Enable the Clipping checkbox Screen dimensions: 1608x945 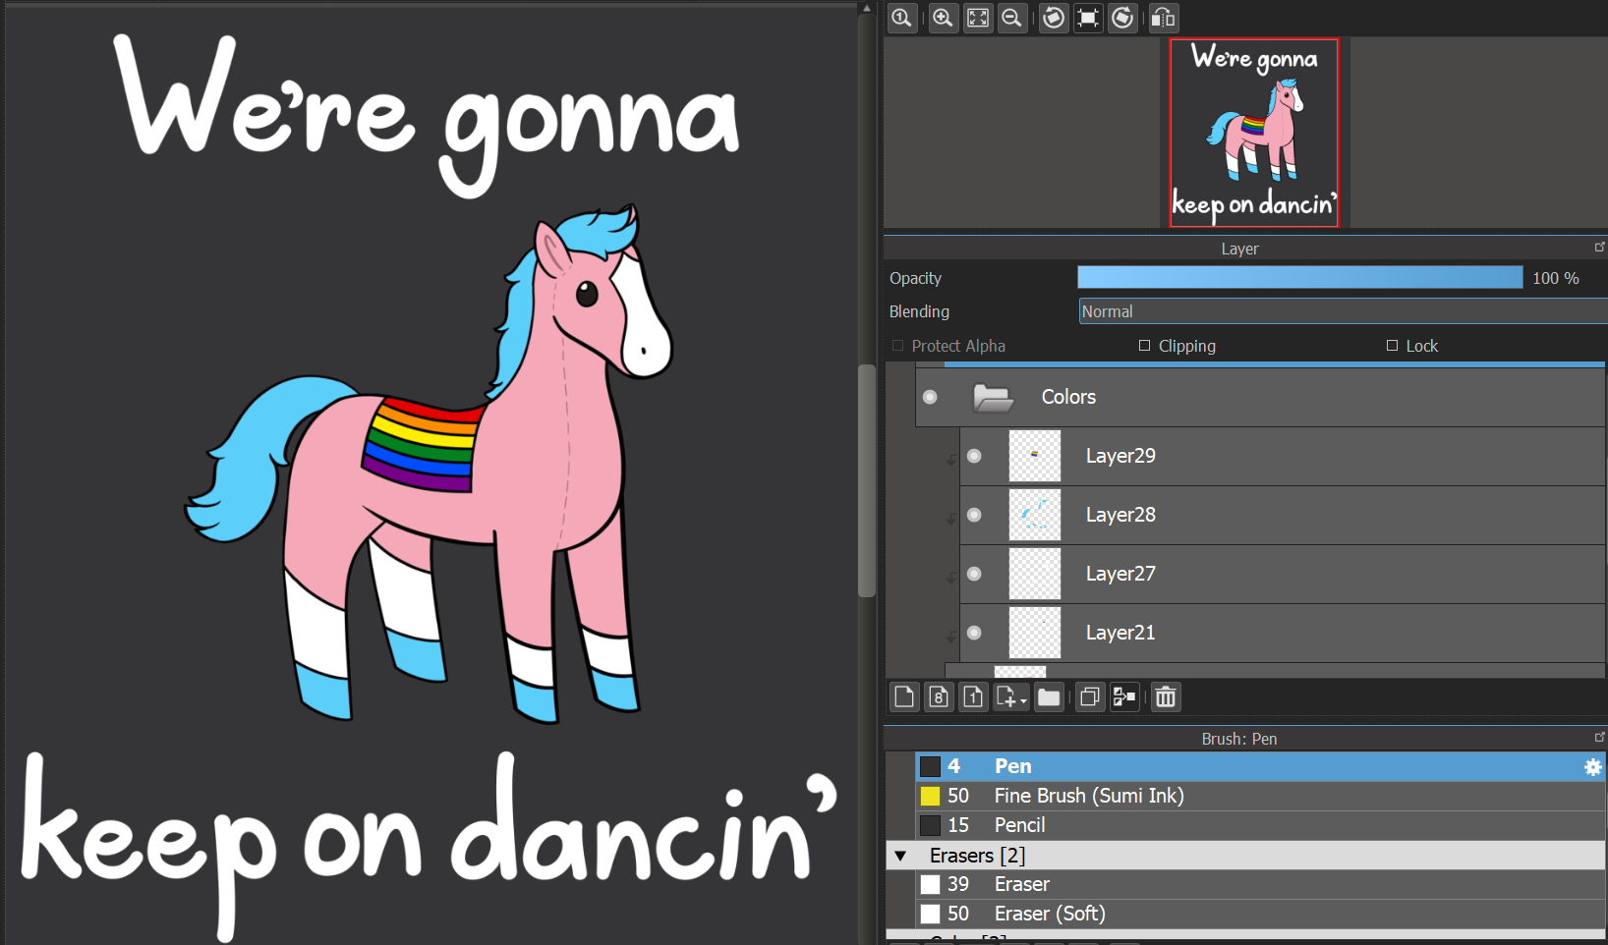[1144, 346]
